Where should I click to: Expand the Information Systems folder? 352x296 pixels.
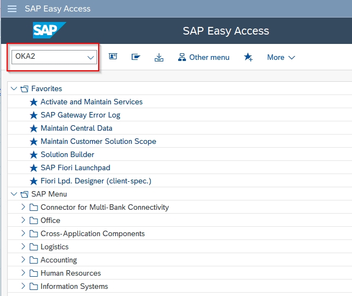23,286
